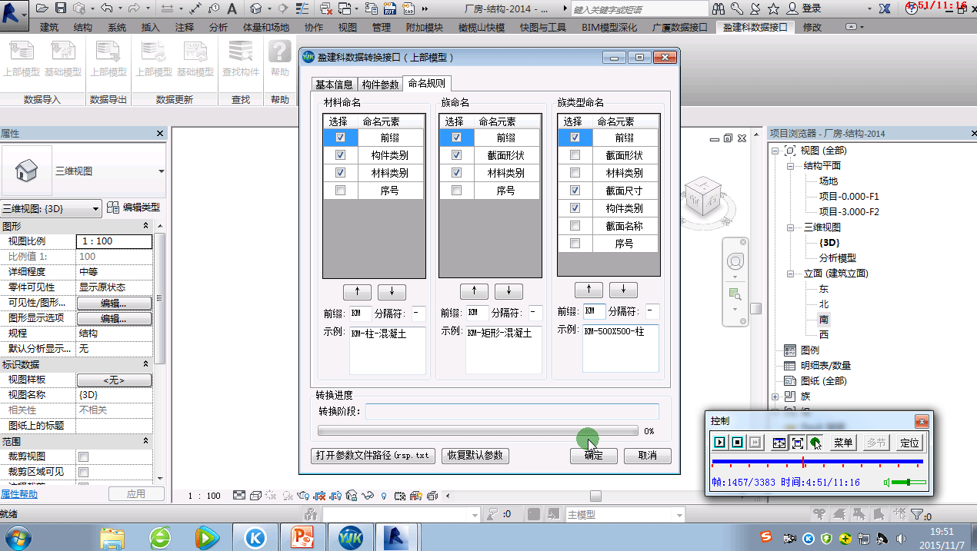Click the 确定 button in the dialog
Image resolution: width=977 pixels, height=551 pixels.
(593, 456)
